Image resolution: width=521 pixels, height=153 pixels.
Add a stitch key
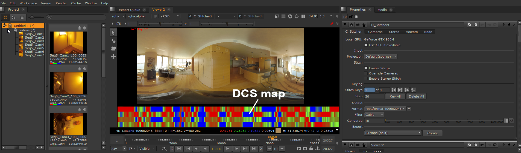(x=407, y=90)
